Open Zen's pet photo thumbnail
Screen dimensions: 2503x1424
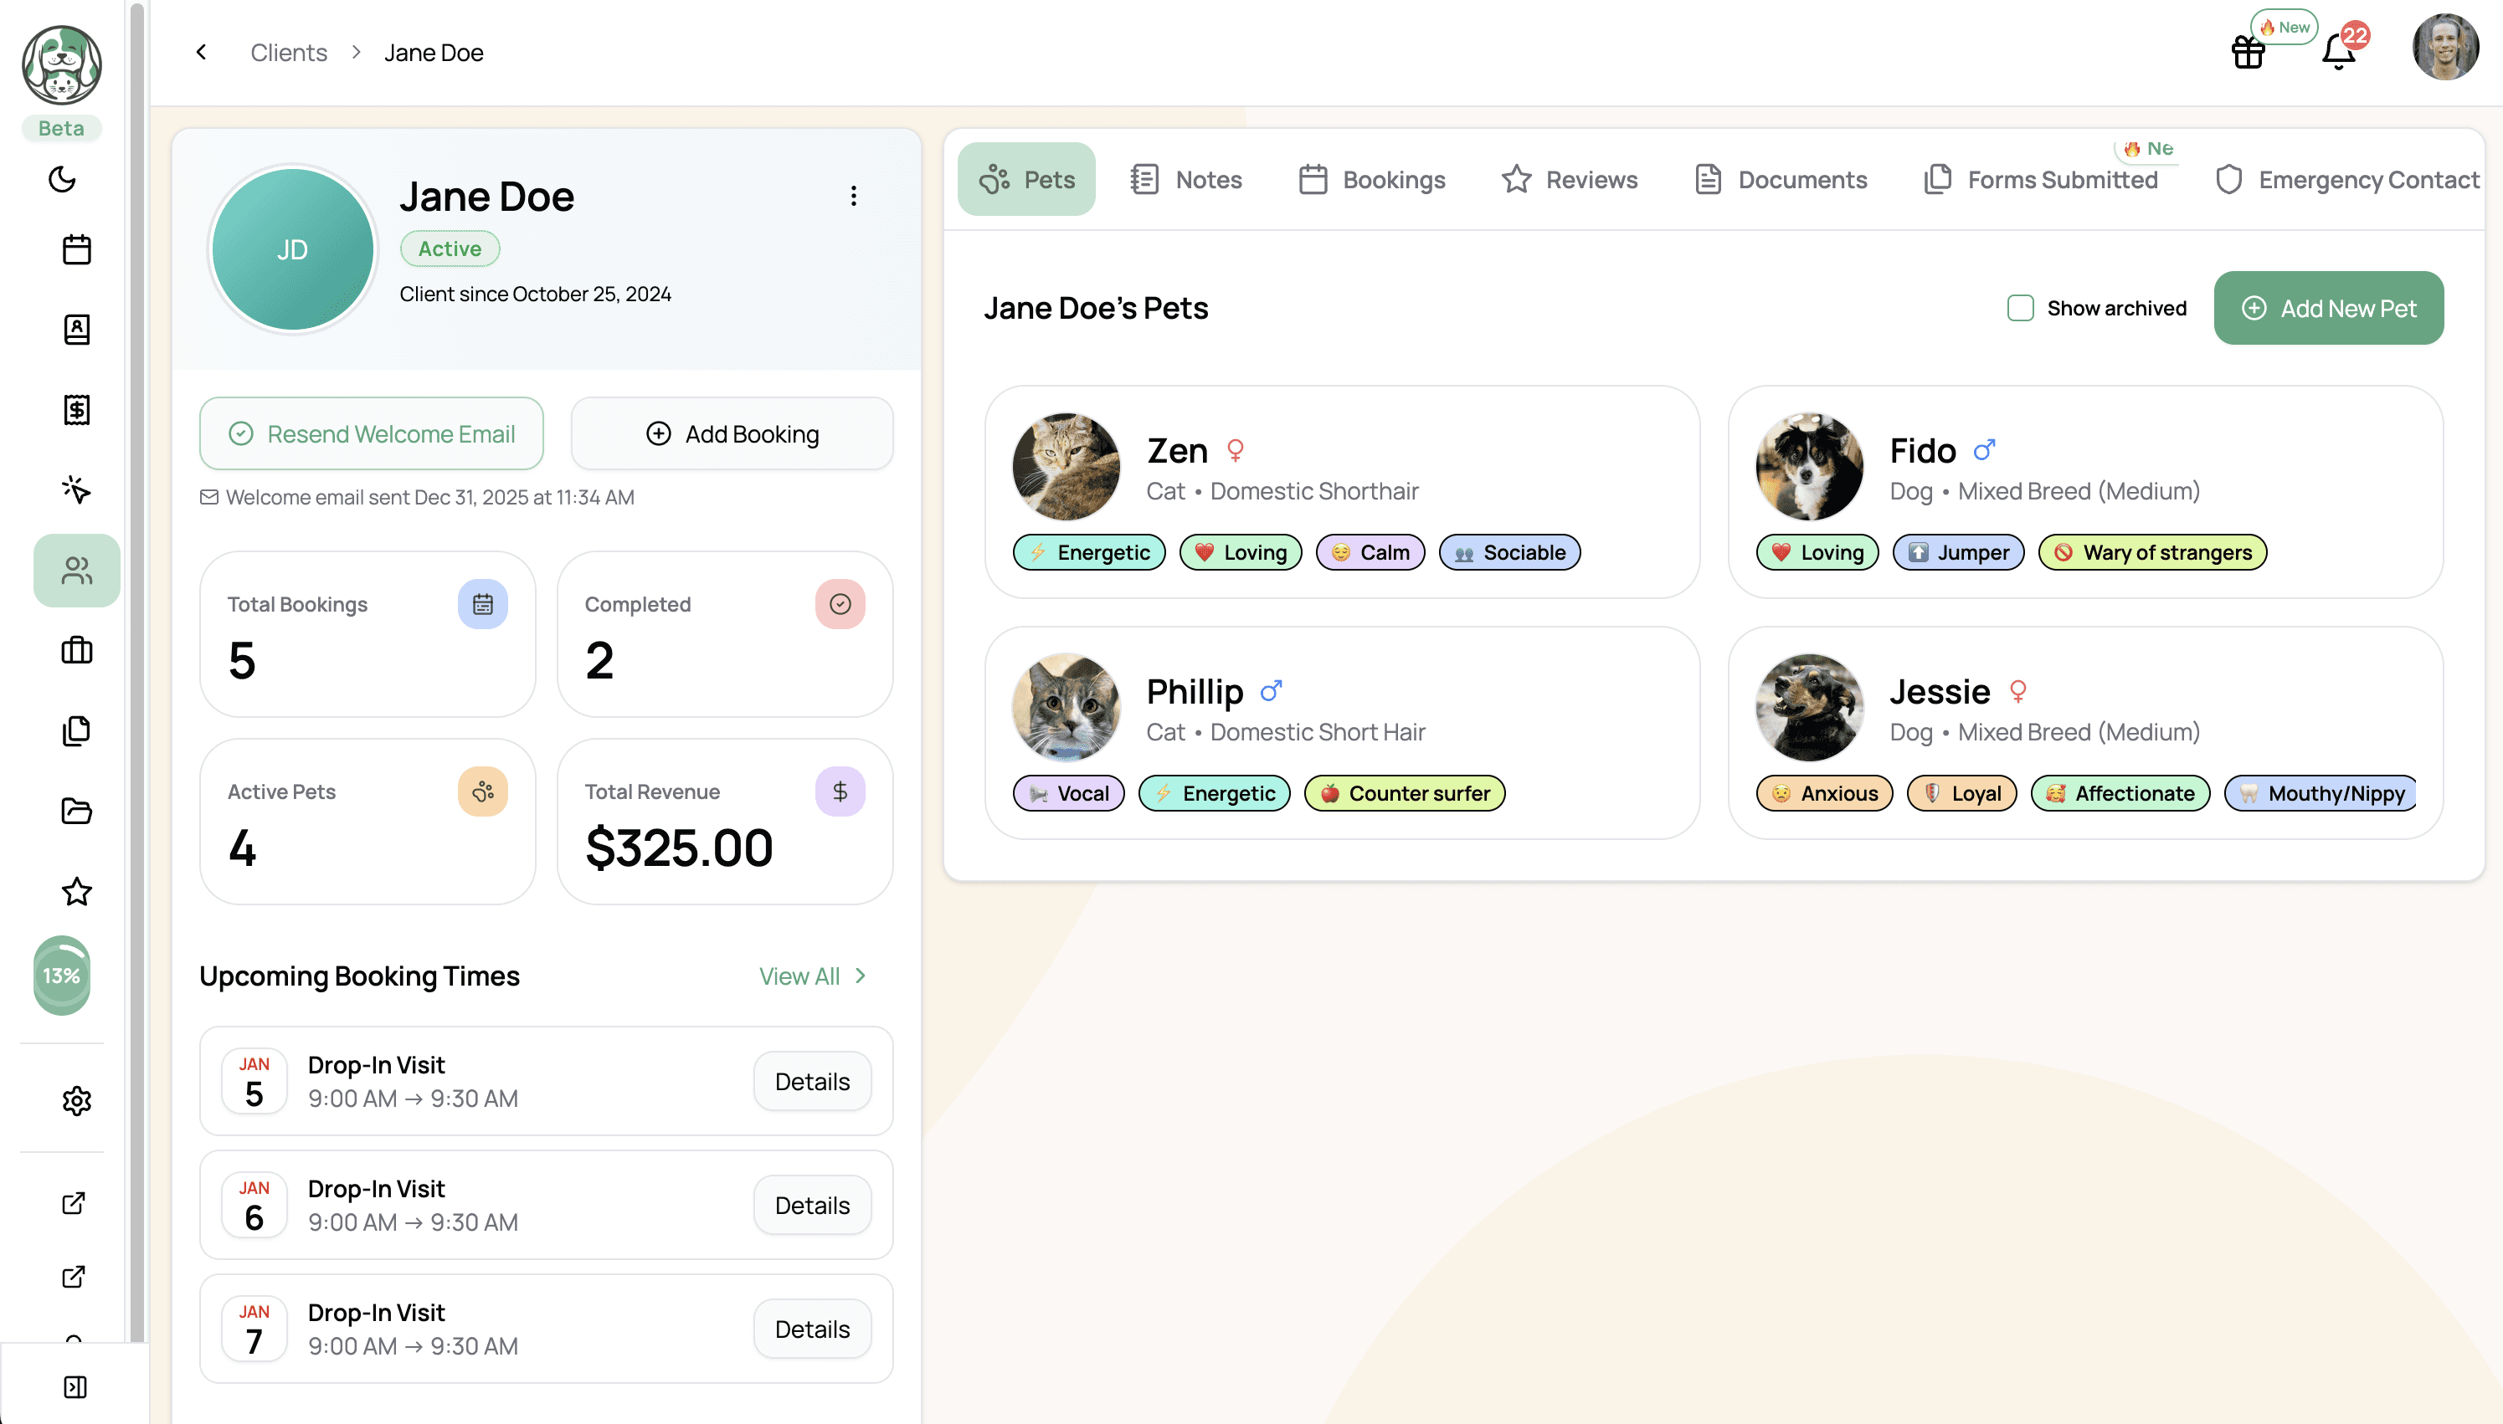point(1066,467)
